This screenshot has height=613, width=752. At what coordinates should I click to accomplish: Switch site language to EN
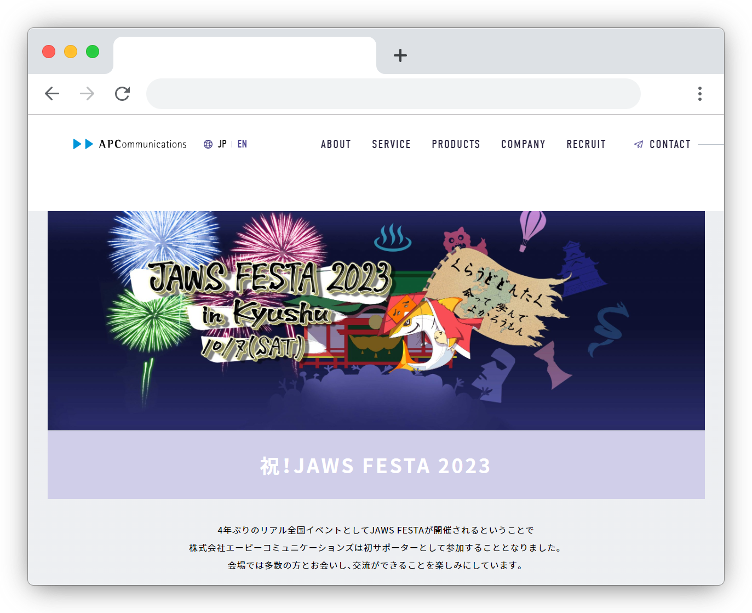242,144
